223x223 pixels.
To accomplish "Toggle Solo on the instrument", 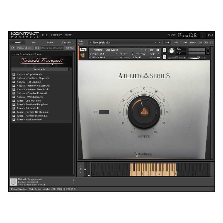I will tap(164, 50).
